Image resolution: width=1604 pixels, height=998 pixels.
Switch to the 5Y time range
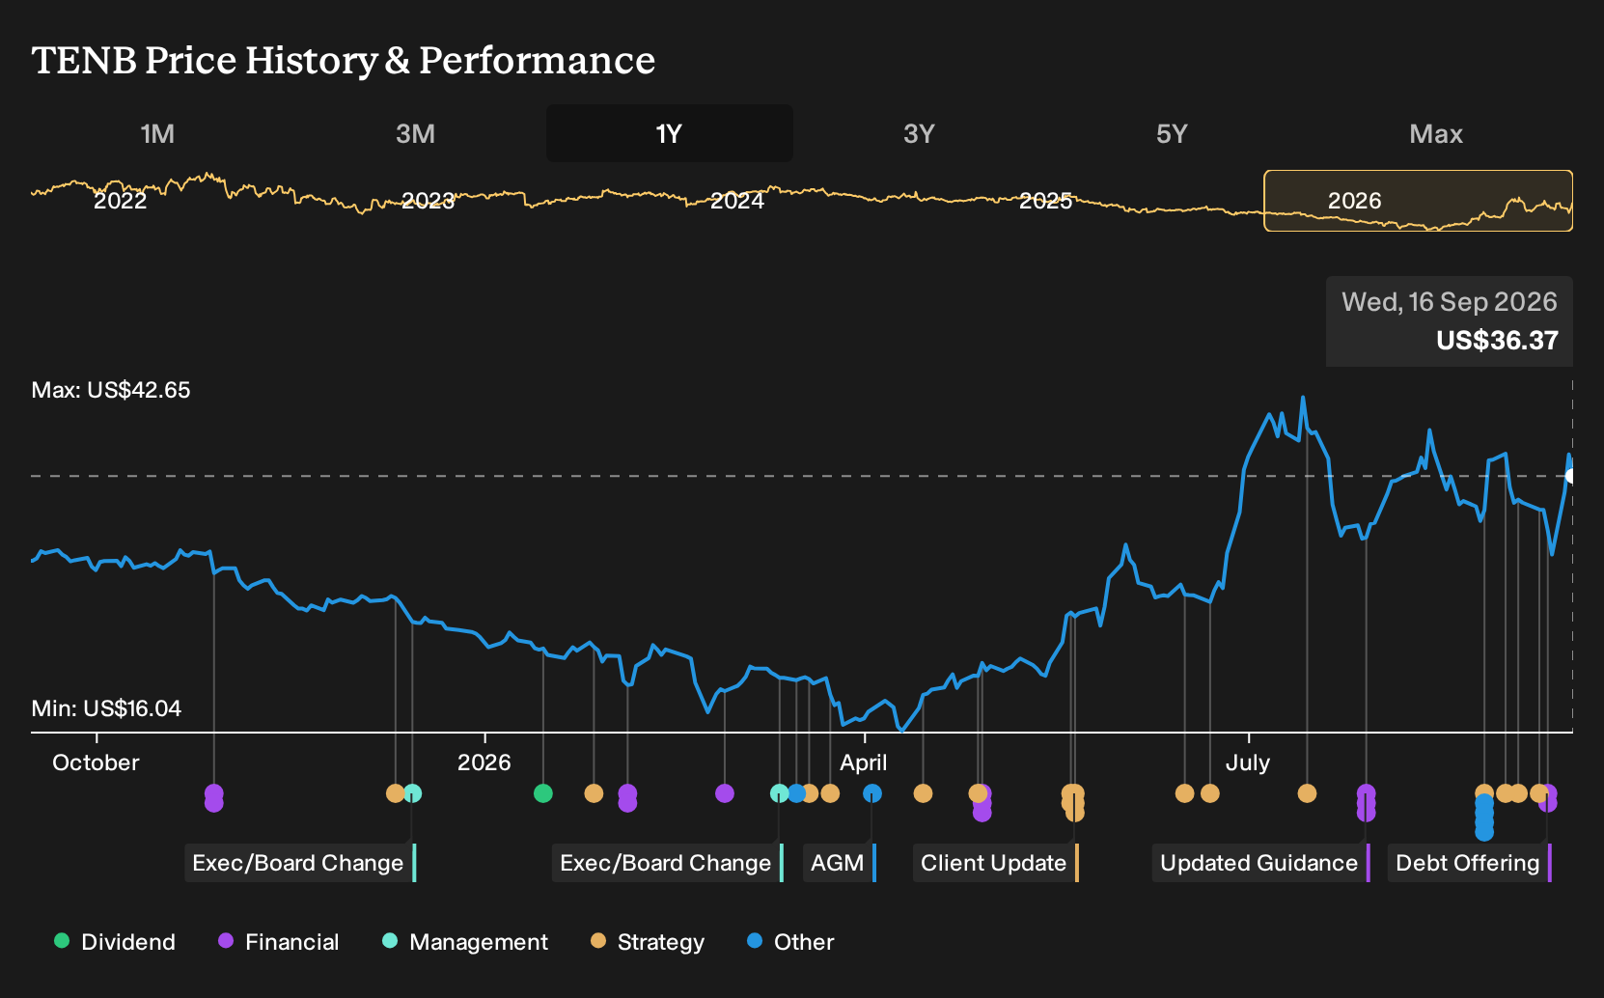tap(1172, 133)
